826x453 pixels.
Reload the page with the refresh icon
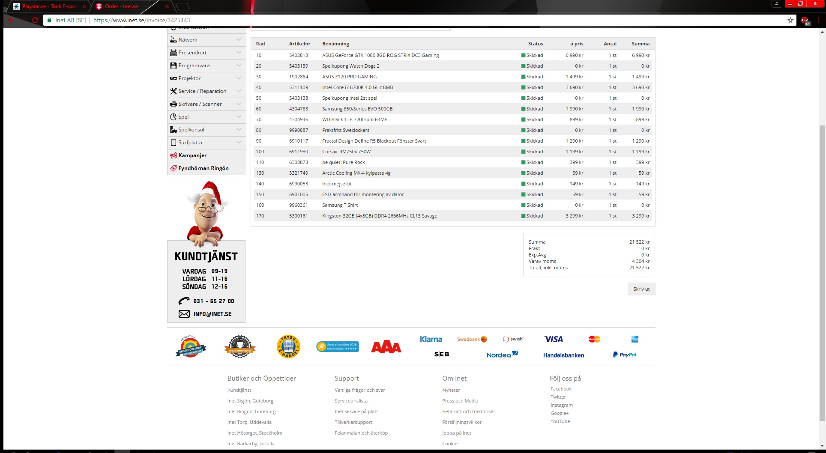point(35,20)
